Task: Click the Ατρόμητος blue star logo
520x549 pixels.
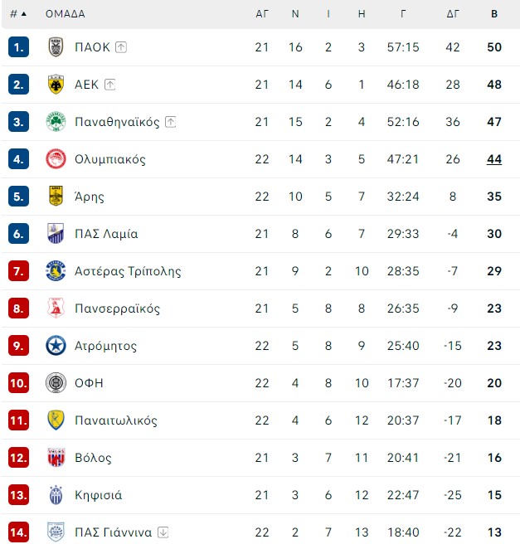Action: coord(56,346)
